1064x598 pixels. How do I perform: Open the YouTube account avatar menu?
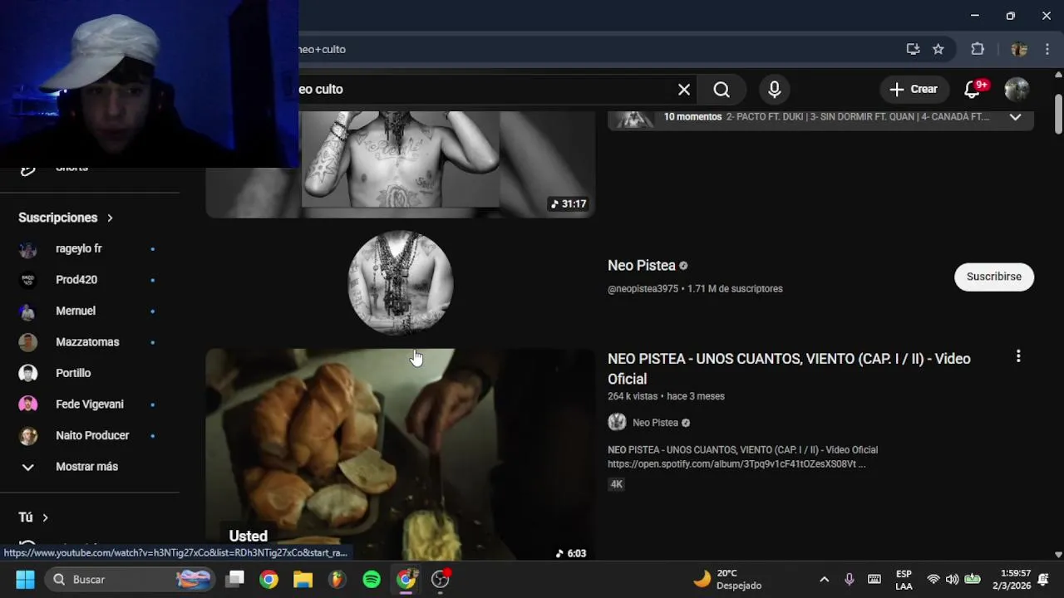(1017, 89)
